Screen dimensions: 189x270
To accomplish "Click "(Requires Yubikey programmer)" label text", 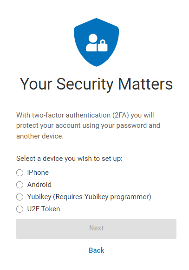I will point(102,197).
